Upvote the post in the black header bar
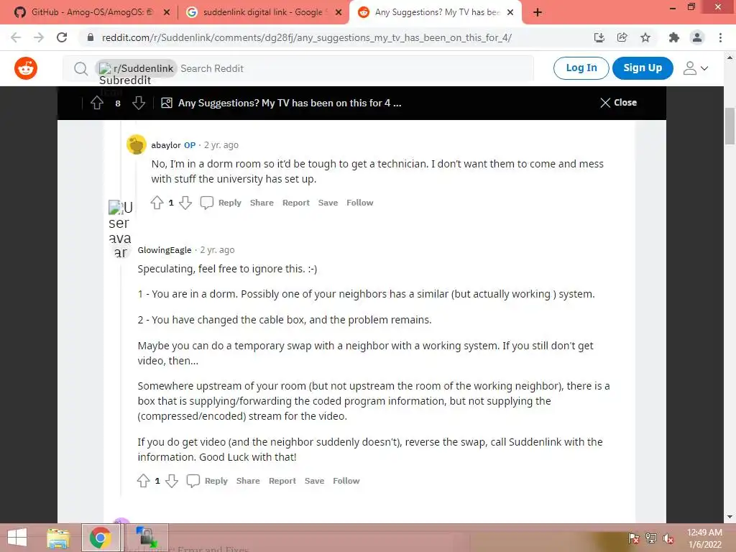Screen dimensions: 736x552 pos(97,103)
